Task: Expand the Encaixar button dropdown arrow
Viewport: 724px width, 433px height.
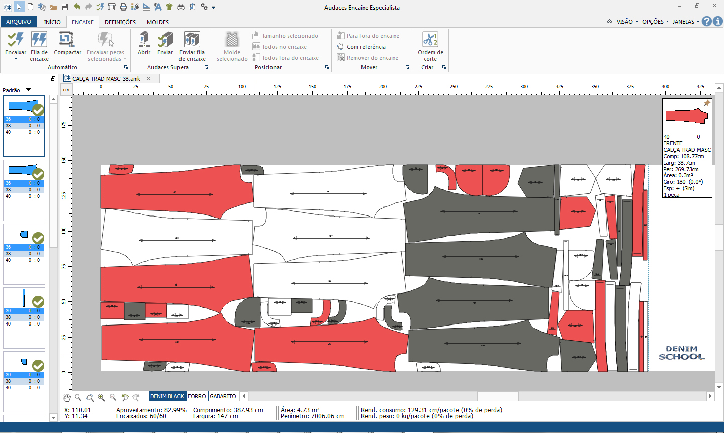Action: 16,59
